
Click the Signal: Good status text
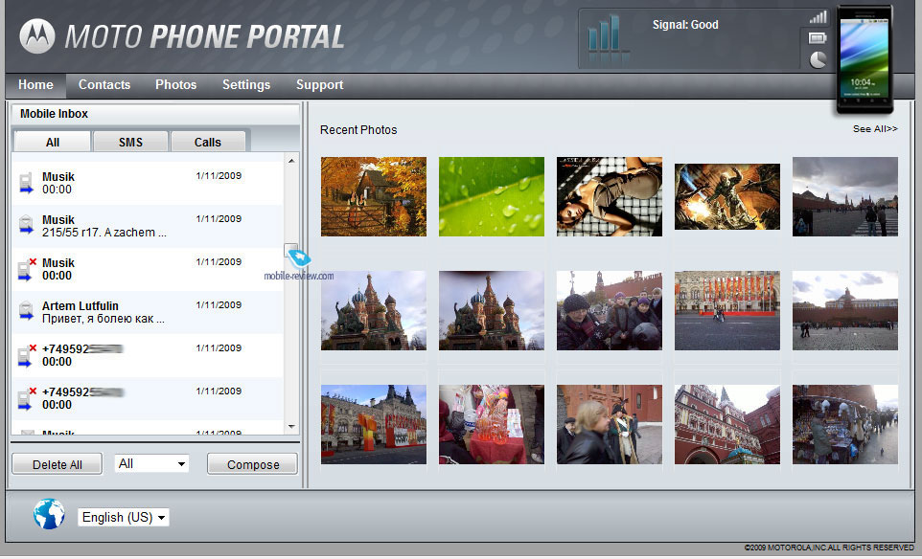point(685,25)
